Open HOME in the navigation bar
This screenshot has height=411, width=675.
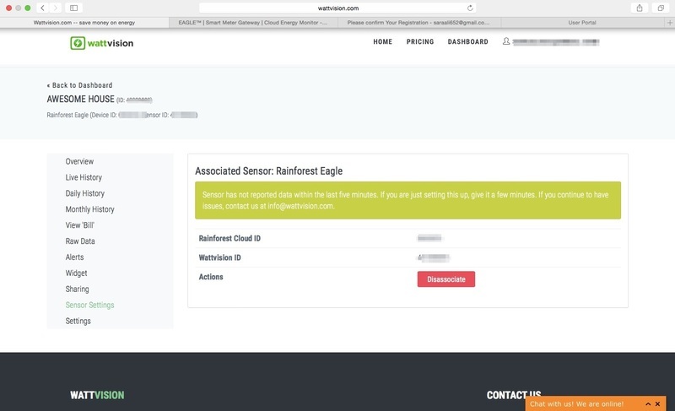tap(383, 41)
